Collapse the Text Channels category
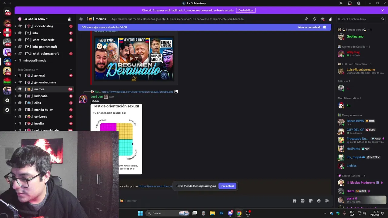 coord(28,70)
